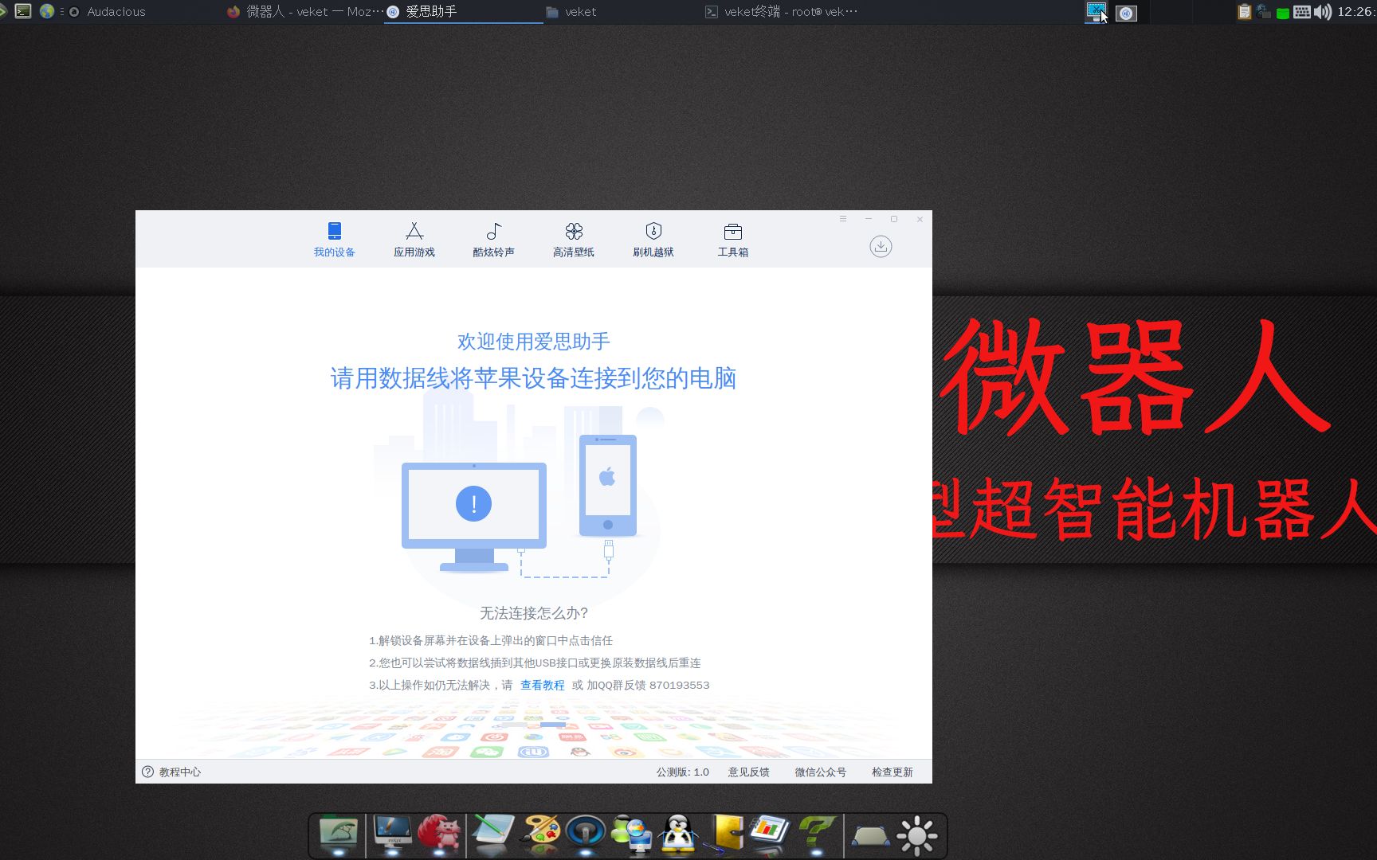Switch to the veket终端 terminal taskbar entry

tap(781, 12)
